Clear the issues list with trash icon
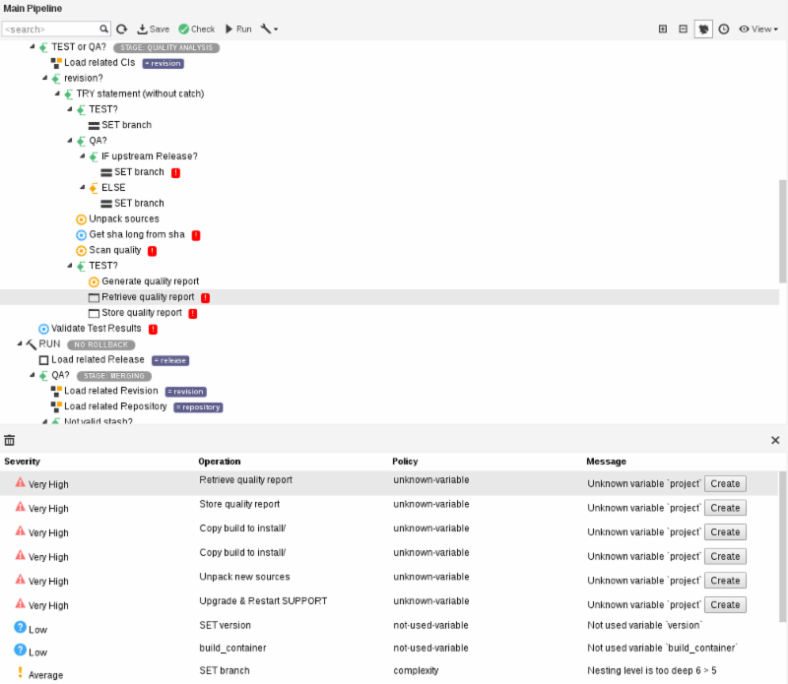 pyautogui.click(x=10, y=441)
